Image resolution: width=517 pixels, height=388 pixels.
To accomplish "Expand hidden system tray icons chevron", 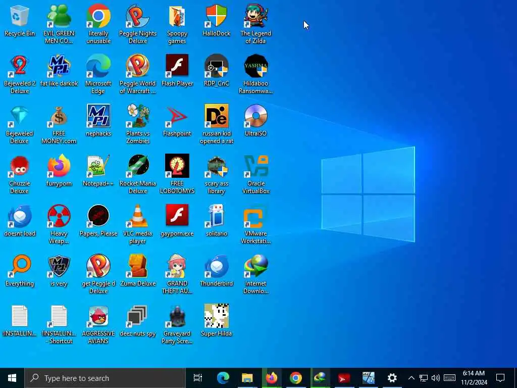I will pos(411,378).
